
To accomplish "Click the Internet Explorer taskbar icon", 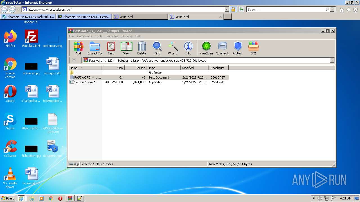I will (x=21, y=198).
